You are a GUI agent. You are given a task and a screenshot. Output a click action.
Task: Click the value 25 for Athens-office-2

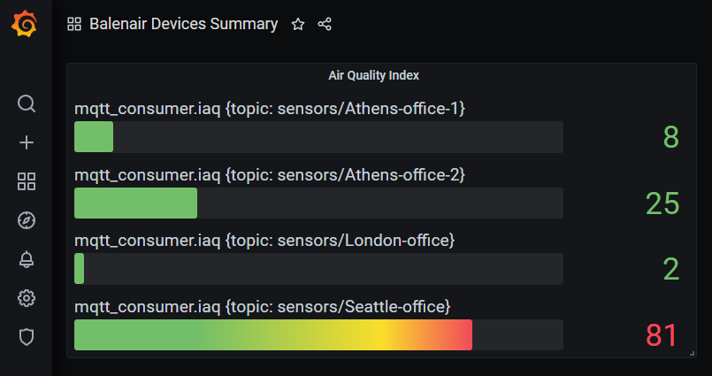[x=662, y=203]
